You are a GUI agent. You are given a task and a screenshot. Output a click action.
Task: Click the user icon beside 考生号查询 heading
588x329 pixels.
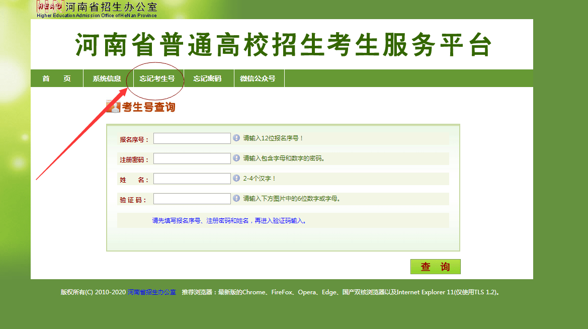pos(113,107)
